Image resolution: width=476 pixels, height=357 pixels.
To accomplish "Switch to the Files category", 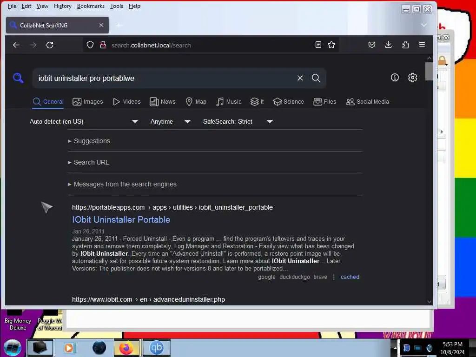I will (x=325, y=102).
